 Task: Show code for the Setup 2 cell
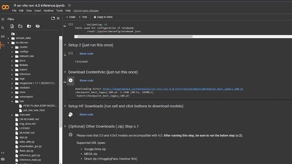point(86,54)
